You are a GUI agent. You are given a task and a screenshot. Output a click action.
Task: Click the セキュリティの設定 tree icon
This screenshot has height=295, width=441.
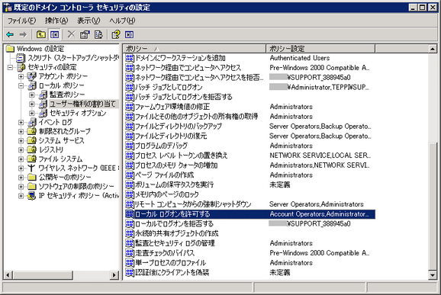(21, 67)
